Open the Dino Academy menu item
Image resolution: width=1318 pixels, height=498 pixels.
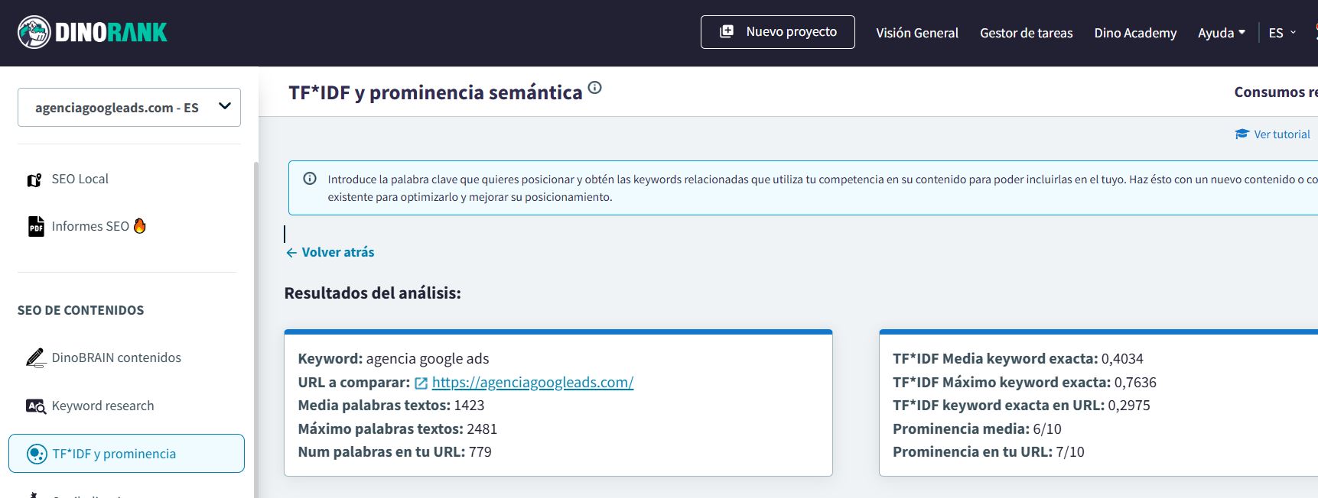[1135, 33]
